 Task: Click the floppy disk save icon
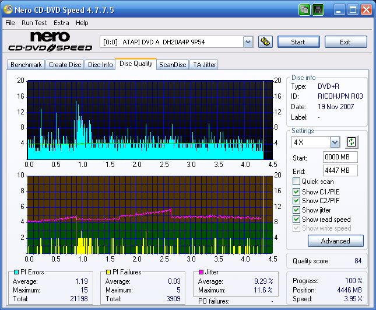click(318, 10)
